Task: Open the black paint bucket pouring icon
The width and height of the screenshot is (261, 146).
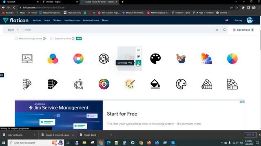Action: point(155,84)
